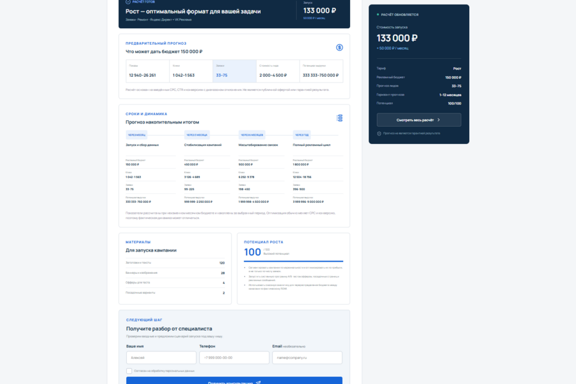Select the Стоимость лида forecast cell
This screenshot has width=576, height=384.
(x=278, y=71)
